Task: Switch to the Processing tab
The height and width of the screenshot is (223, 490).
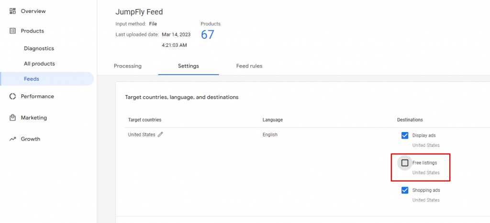Action: pyautogui.click(x=128, y=66)
